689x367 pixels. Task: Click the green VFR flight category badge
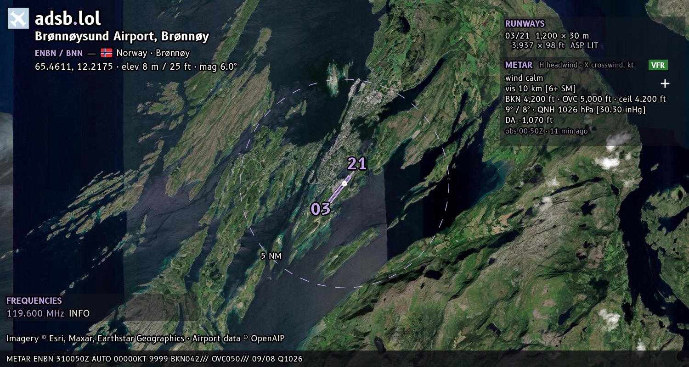point(658,65)
